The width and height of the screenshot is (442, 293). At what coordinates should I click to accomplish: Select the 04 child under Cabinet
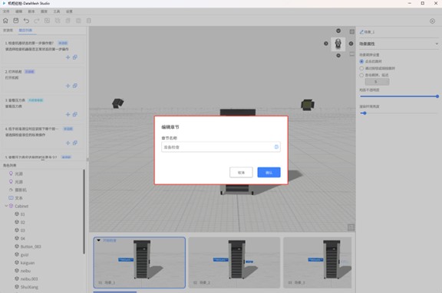point(42,238)
